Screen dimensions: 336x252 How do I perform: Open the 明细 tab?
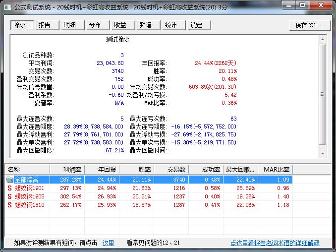[x=73, y=25]
